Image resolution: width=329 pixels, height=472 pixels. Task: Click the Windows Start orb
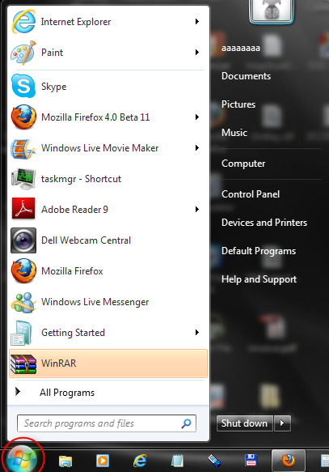pos(22,459)
